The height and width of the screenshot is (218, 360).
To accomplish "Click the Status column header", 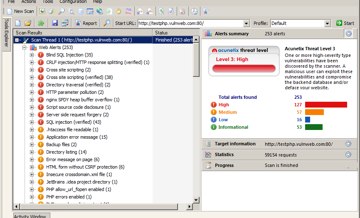I will [x=176, y=32].
